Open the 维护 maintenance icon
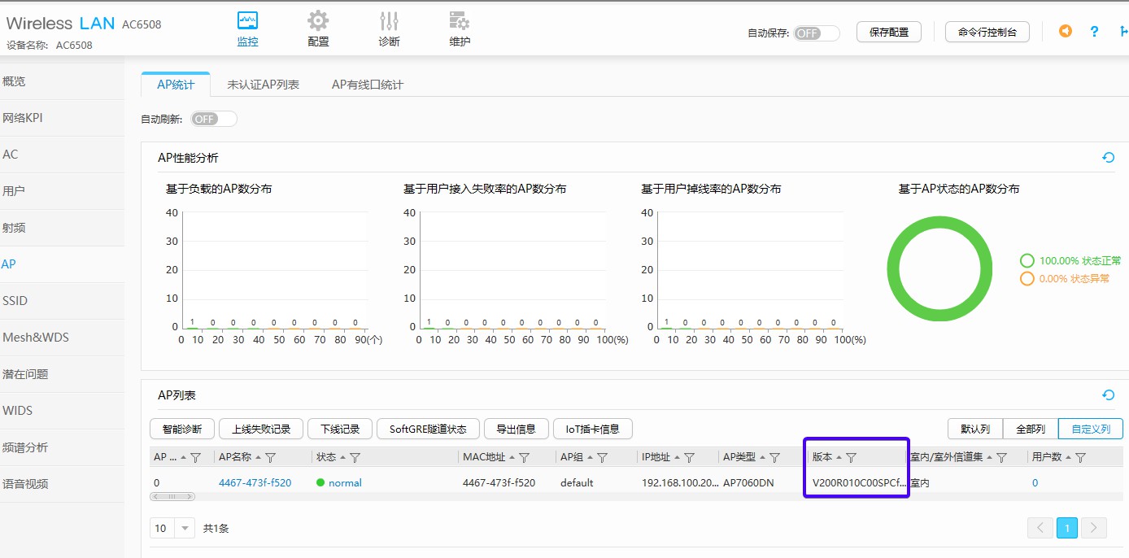 pos(460,21)
